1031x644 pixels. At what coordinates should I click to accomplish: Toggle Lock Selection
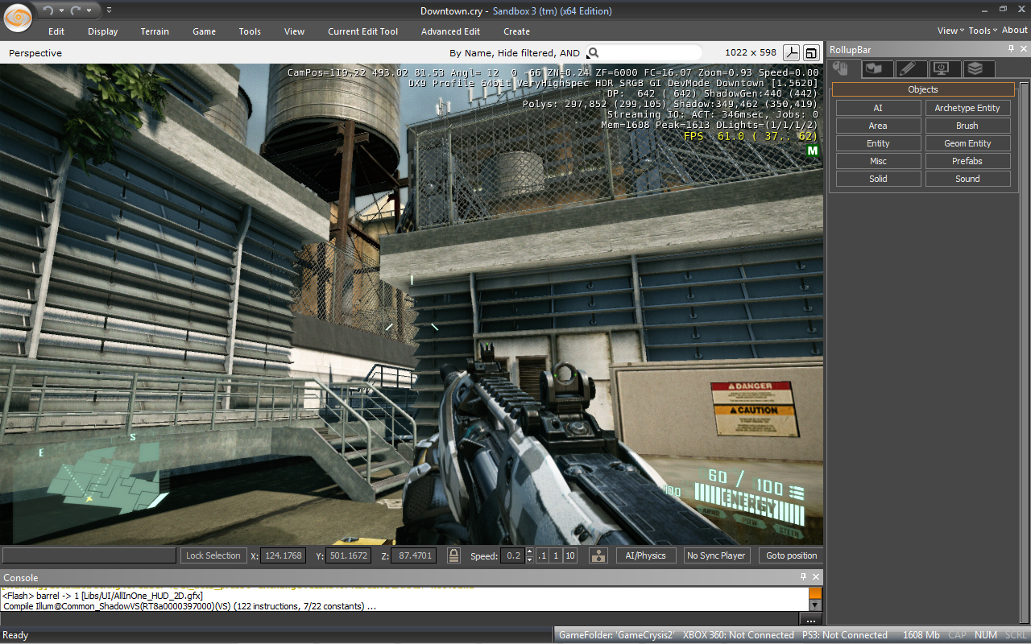[213, 555]
